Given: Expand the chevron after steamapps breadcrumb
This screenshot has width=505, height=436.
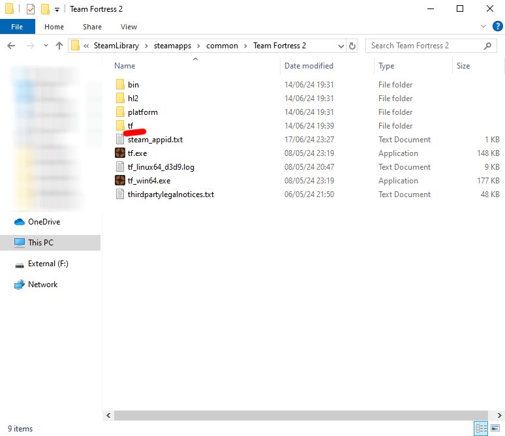Looking at the screenshot, I should coord(198,46).
